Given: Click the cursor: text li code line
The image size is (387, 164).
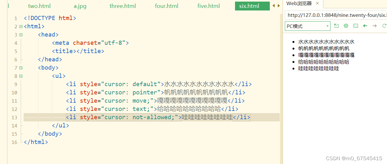Looking at the screenshot, I should coord(152,109).
